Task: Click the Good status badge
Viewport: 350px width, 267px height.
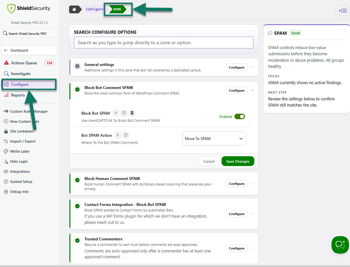Action: pyautogui.click(x=295, y=33)
